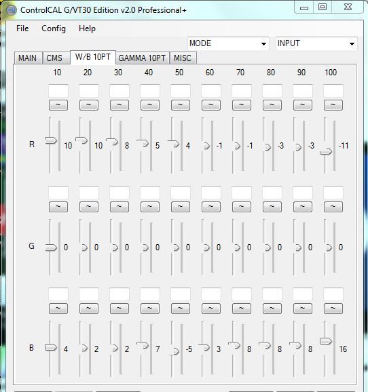Open the Config menu
The width and height of the screenshot is (368, 392).
[54, 28]
